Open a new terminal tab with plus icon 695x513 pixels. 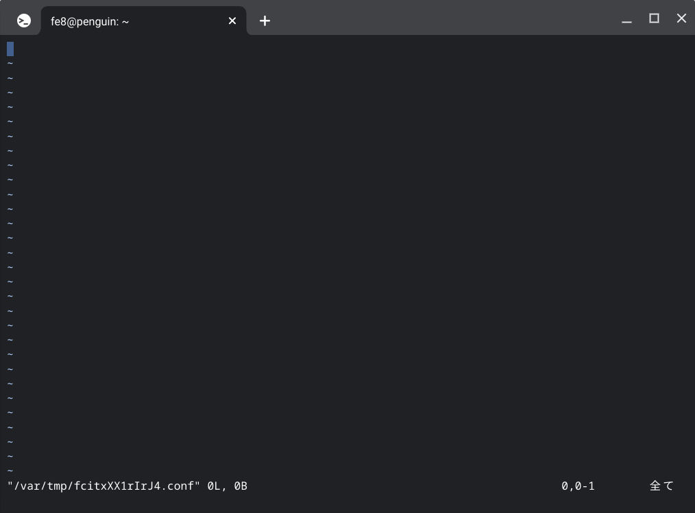point(265,21)
